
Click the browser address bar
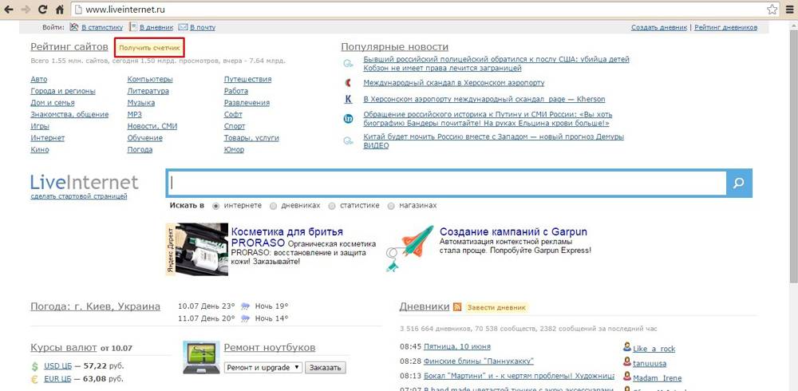425,9
